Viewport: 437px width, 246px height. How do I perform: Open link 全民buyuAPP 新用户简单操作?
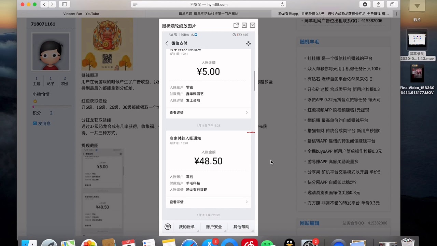point(344,151)
